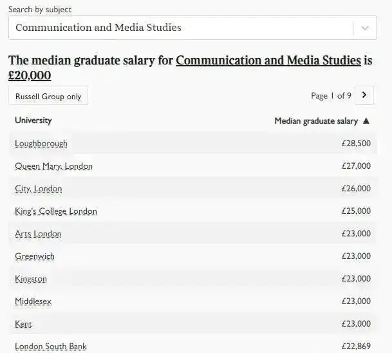392x353 pixels.
Task: Click the Median graduate salary column header
Action: coord(316,121)
